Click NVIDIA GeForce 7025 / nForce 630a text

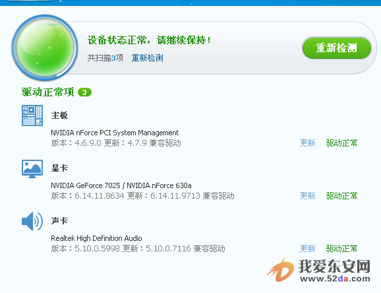[x=121, y=185]
